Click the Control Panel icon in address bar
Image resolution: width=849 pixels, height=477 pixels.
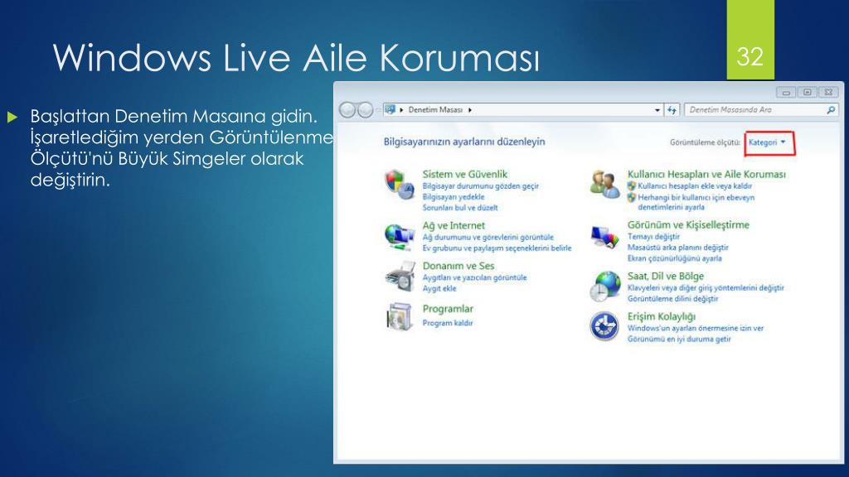[390, 109]
